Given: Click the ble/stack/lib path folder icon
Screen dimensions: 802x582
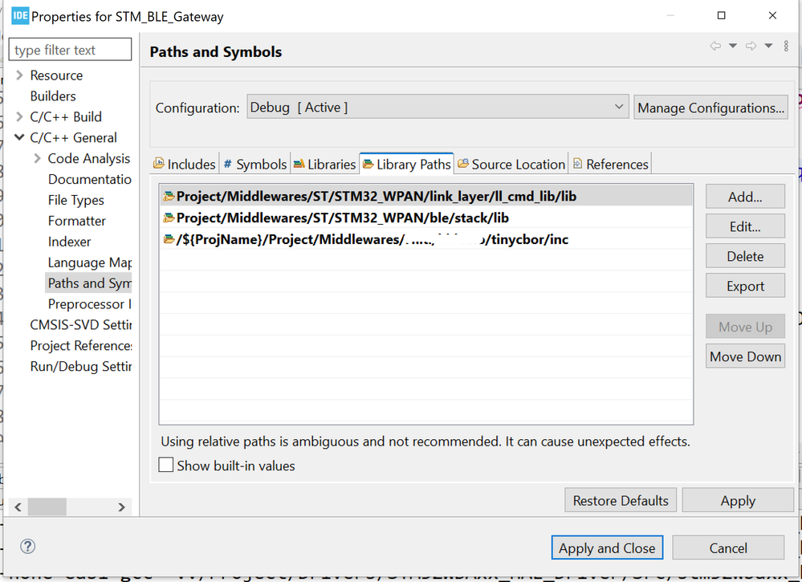Looking at the screenshot, I should 169,218.
